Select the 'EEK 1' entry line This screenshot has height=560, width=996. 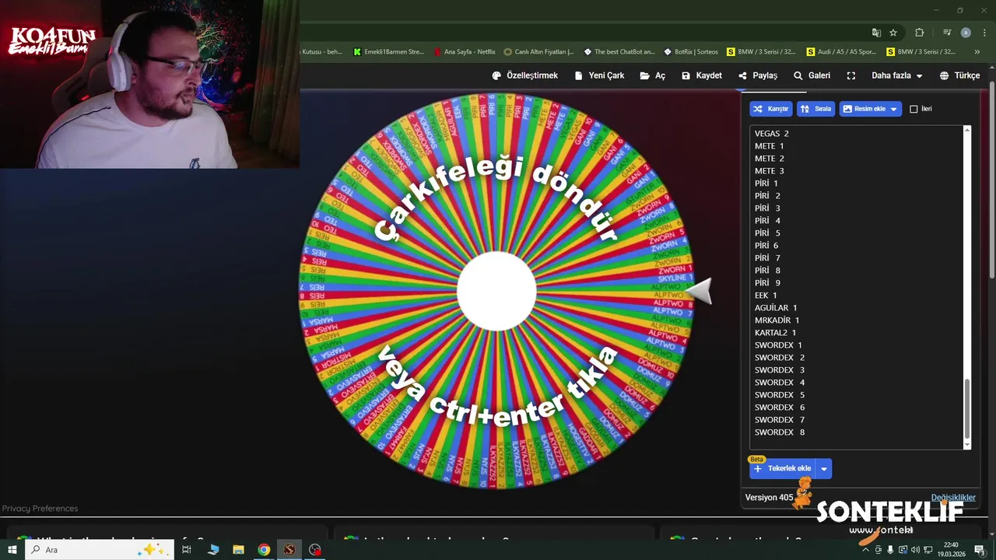point(766,296)
